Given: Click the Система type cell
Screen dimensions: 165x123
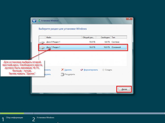Looking at the screenshot, I should click(x=115, y=42).
